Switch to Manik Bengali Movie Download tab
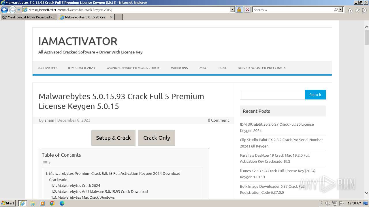369x207 pixels. pyautogui.click(x=29, y=17)
